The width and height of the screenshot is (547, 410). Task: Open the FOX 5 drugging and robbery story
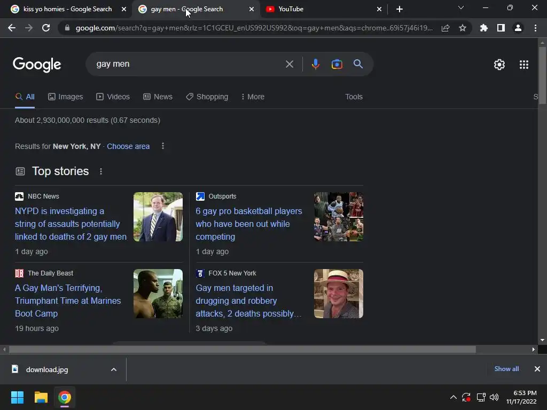pyautogui.click(x=248, y=301)
